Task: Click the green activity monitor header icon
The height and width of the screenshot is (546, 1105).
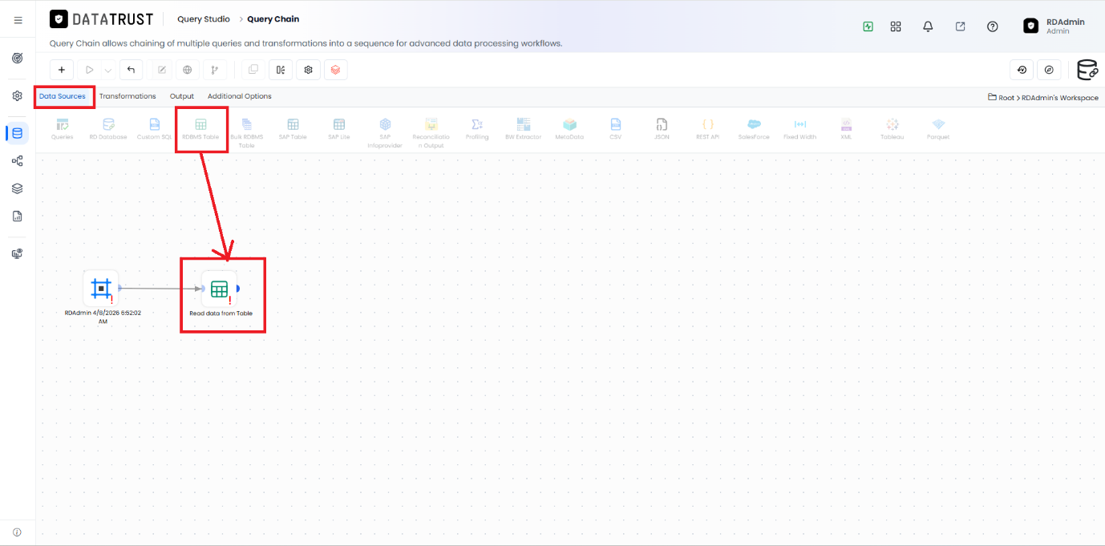Action: pyautogui.click(x=868, y=26)
